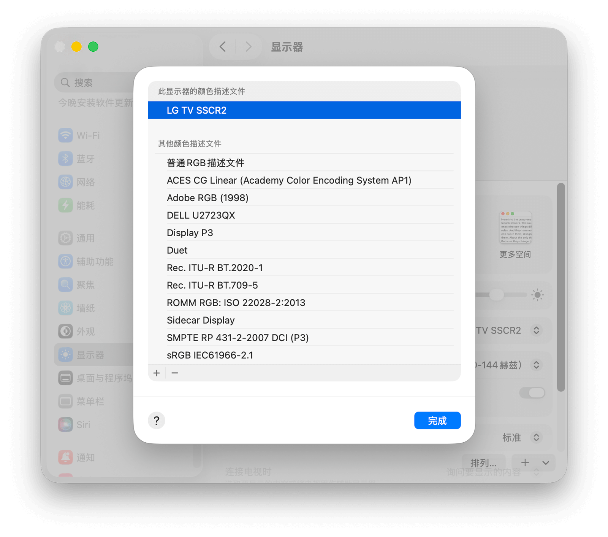Click the 搜索 search field

(95, 83)
